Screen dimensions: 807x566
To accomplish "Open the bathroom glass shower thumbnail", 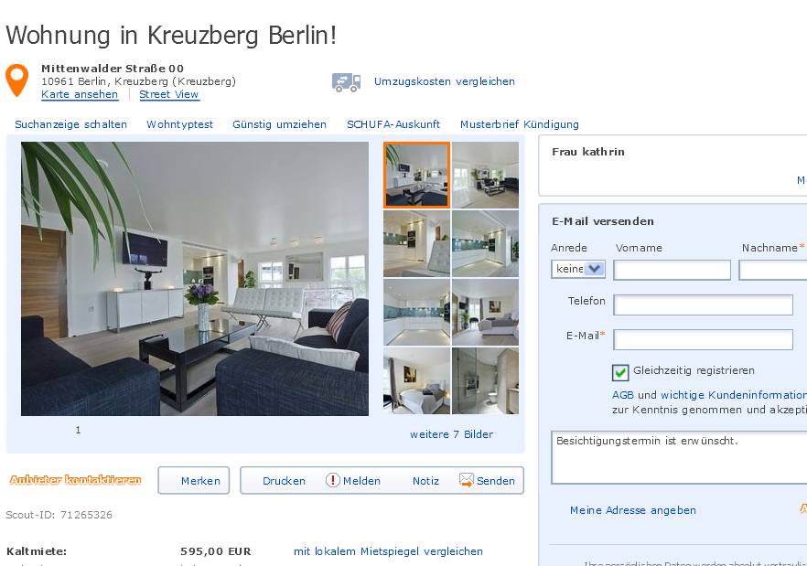I will 485,380.
